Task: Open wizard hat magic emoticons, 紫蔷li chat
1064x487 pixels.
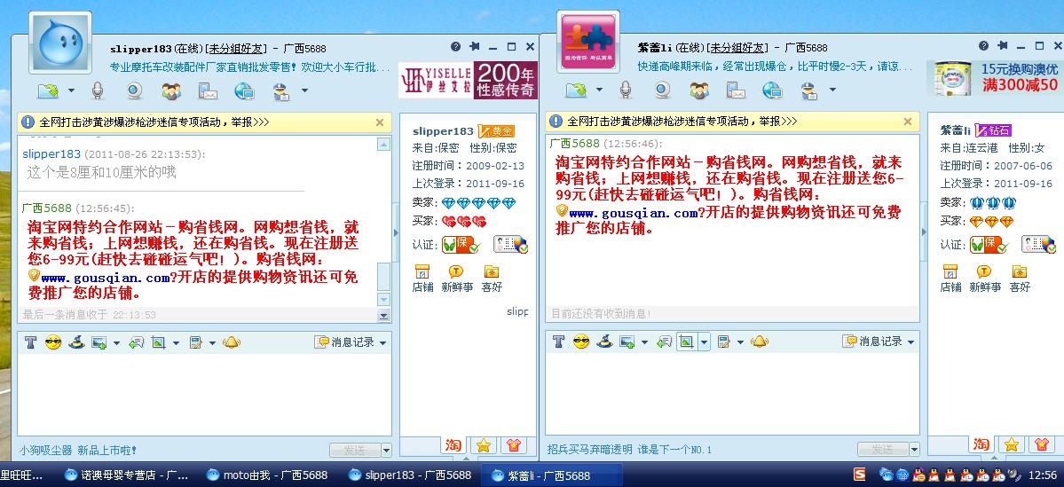Action: 604,342
